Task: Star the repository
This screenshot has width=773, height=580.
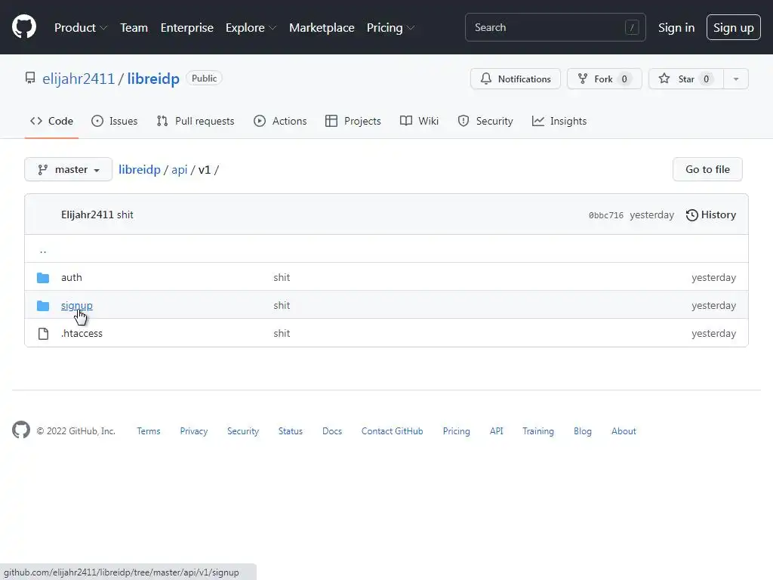Action: [x=686, y=79]
